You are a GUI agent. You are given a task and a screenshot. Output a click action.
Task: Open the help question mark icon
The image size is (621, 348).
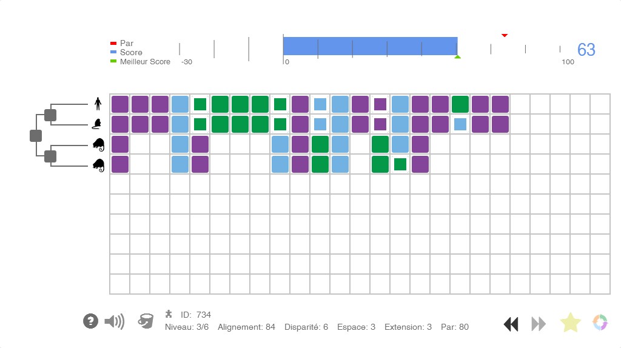coord(90,321)
